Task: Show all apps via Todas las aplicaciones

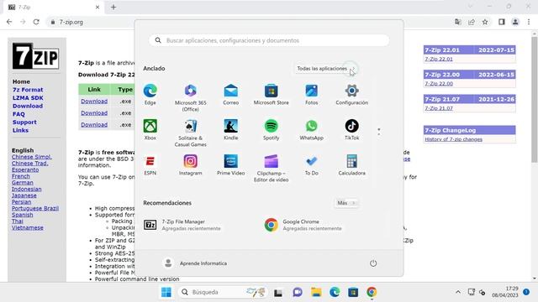Action: pos(326,69)
